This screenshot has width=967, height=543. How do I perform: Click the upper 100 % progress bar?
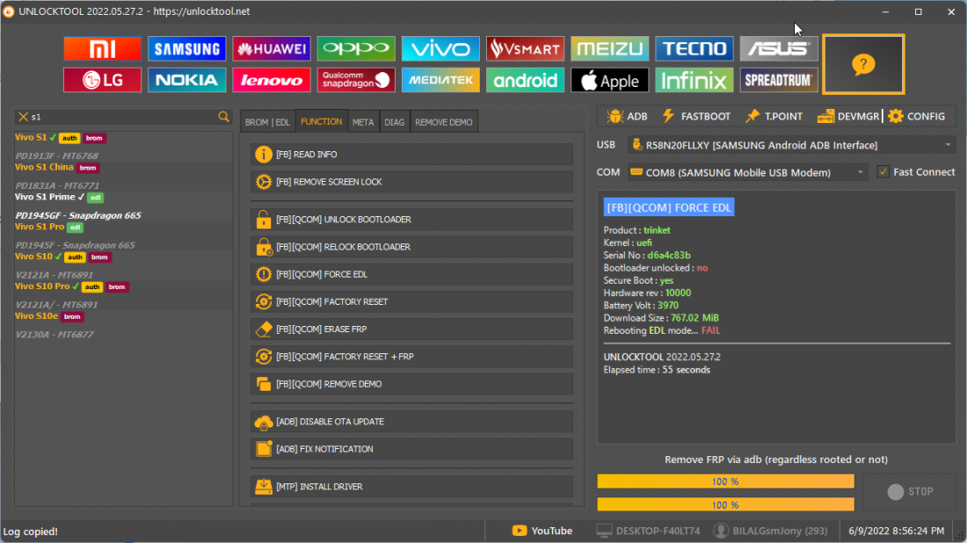(x=725, y=481)
